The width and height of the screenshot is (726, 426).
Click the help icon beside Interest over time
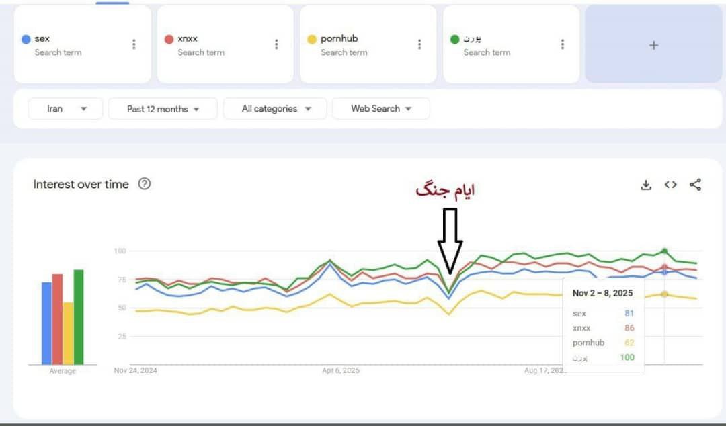144,184
